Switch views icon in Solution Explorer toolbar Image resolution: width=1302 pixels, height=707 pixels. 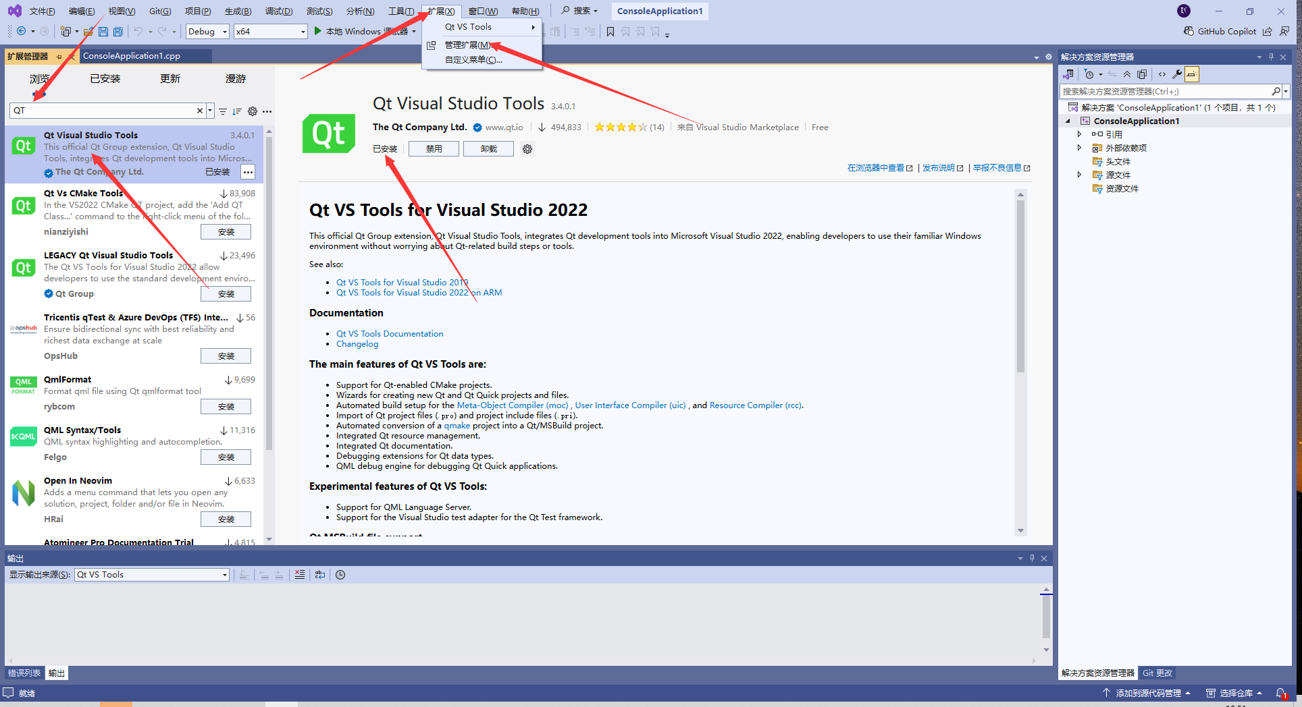[1068, 74]
